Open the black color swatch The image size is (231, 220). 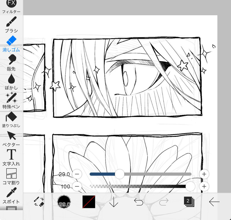pyautogui.click(x=89, y=202)
